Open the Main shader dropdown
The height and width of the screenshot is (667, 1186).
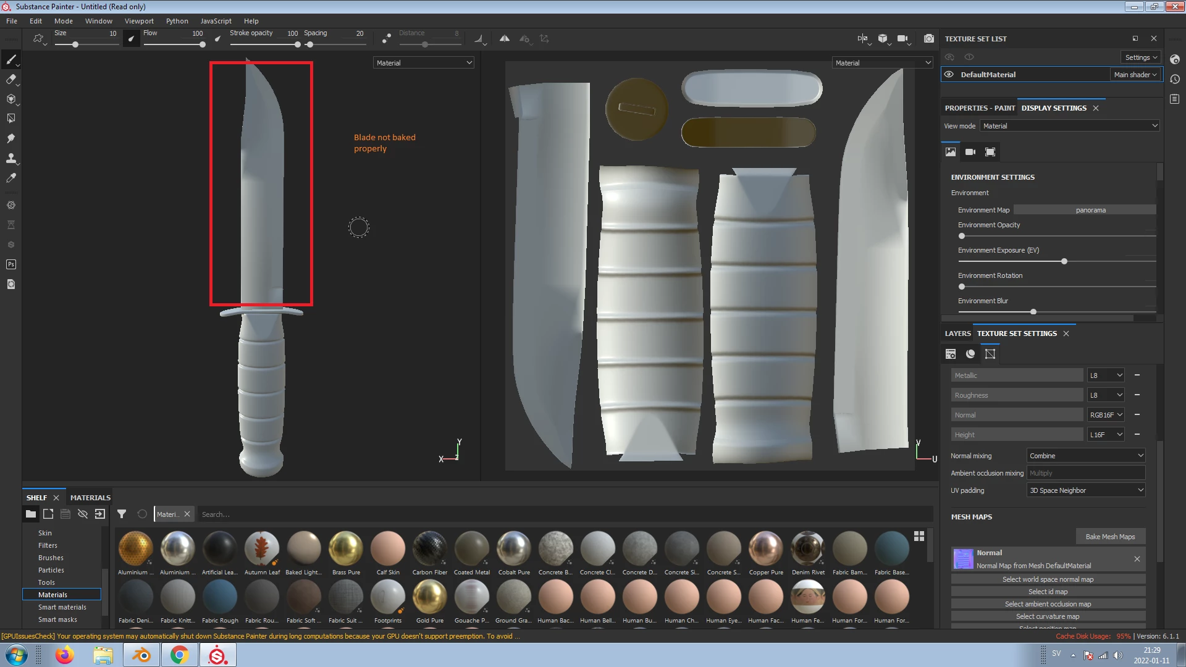pyautogui.click(x=1135, y=74)
